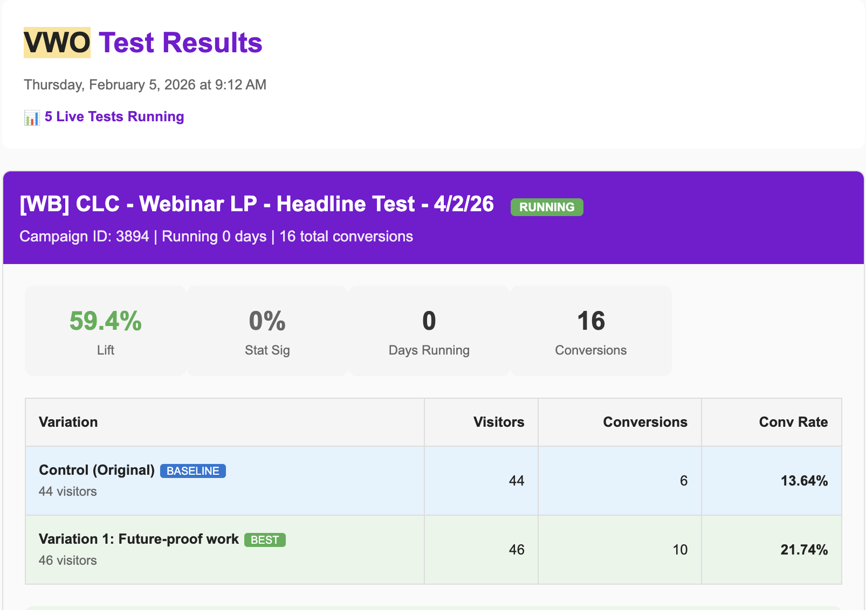Select the 0% stat sig value
Viewport: 866px width, 610px height.
pos(267,321)
